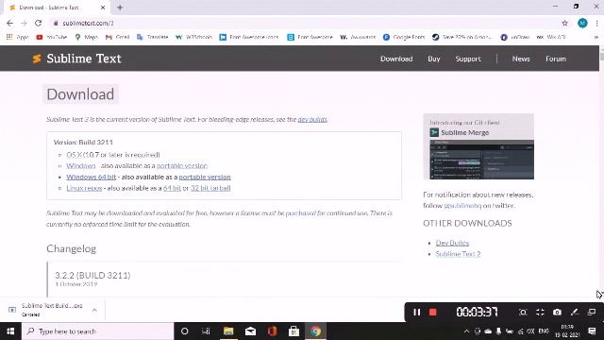Open the Gmail bookmark
This screenshot has height=340, width=604.
click(x=117, y=37)
